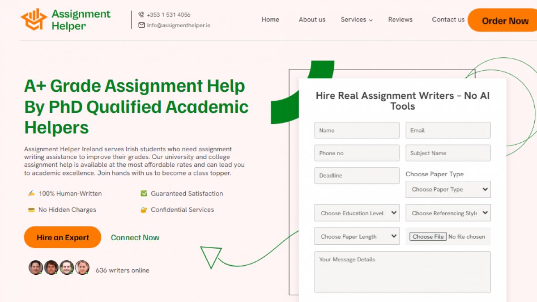Click the 'Hire Real Assignment Writers' form heading
Viewport: 537px width, 302px height.
(403, 101)
